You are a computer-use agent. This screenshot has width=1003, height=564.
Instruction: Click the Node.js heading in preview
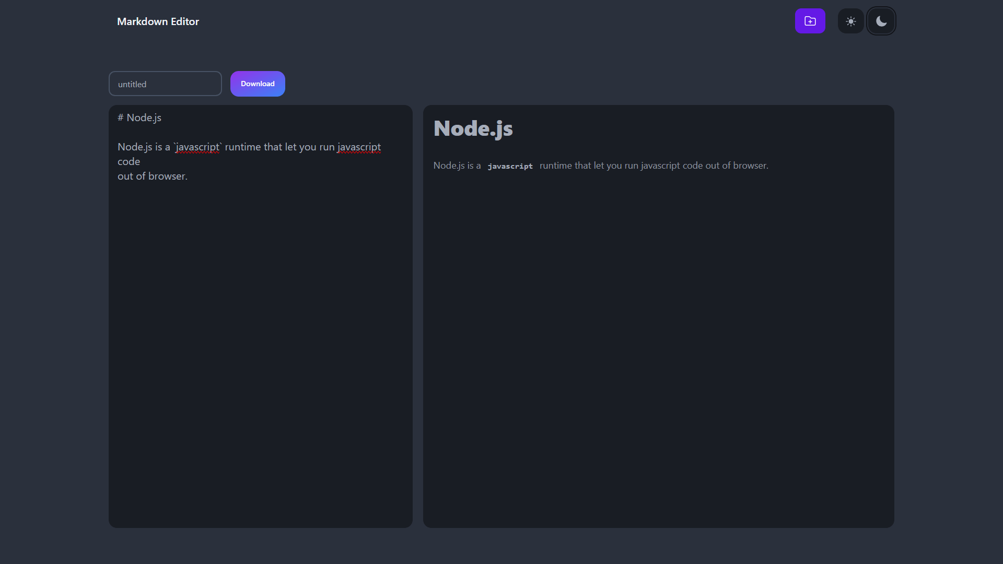(x=473, y=128)
